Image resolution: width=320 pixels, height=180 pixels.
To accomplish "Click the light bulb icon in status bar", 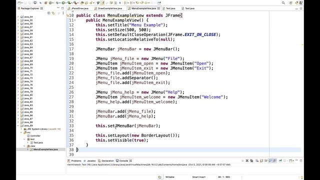I will [302, 177].
